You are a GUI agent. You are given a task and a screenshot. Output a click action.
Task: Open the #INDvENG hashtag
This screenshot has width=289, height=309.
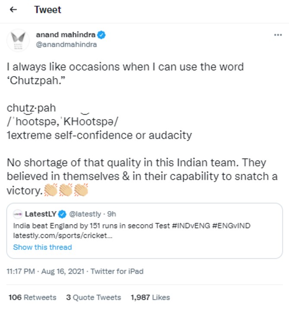pyautogui.click(x=190, y=226)
